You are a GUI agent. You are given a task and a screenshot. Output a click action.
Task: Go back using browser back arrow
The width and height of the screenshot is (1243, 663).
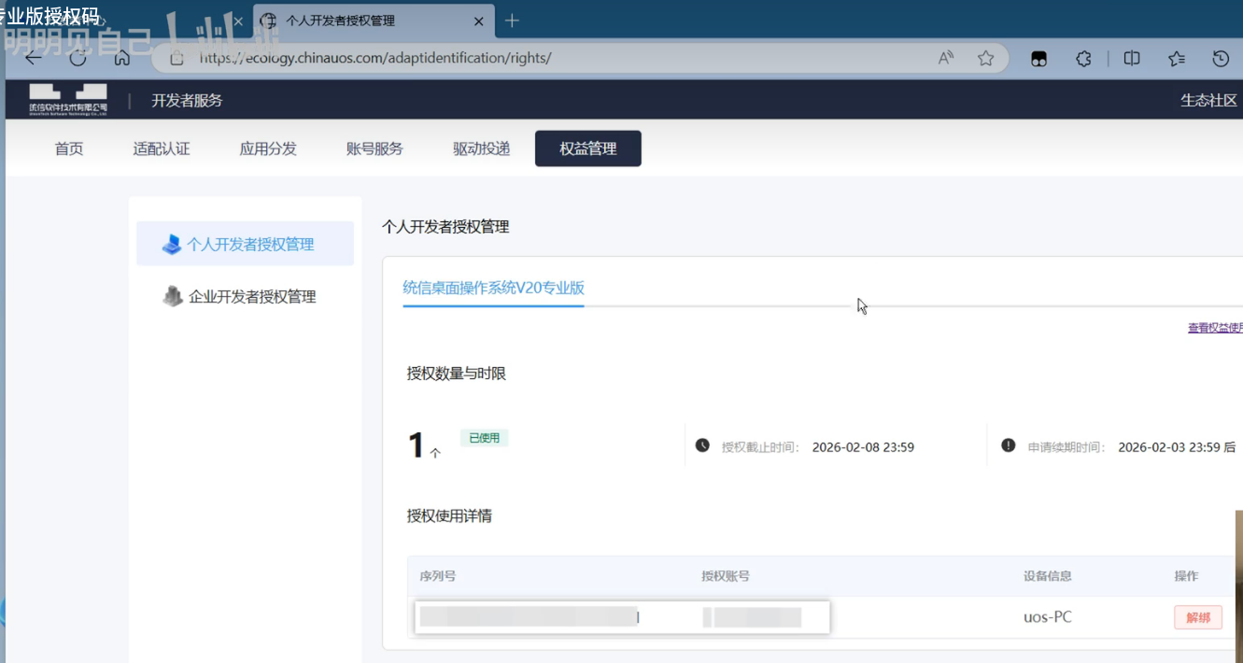pos(34,58)
